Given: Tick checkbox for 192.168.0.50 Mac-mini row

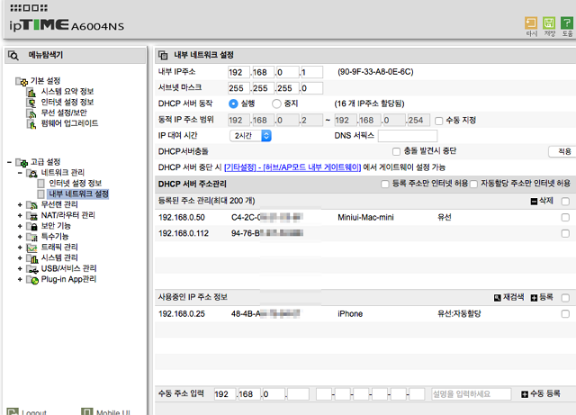Looking at the screenshot, I should tap(565, 217).
